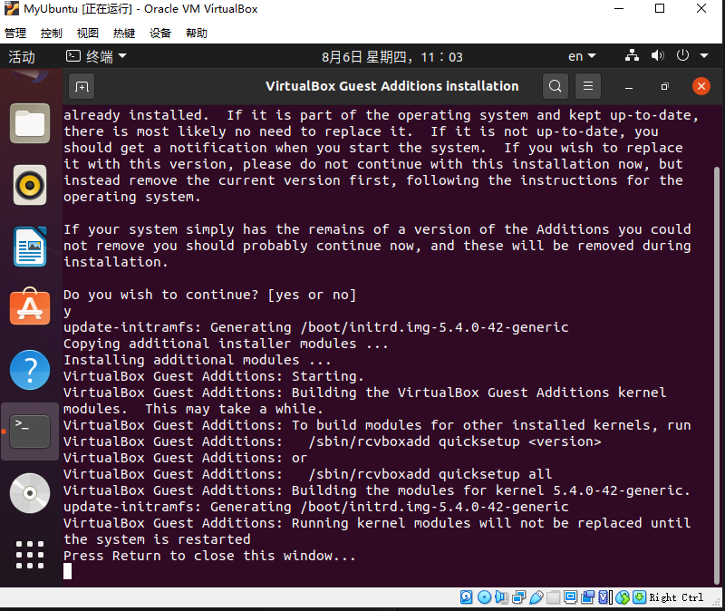Open the 视图 menu
Screen dimensions: 725x611
click(88, 34)
